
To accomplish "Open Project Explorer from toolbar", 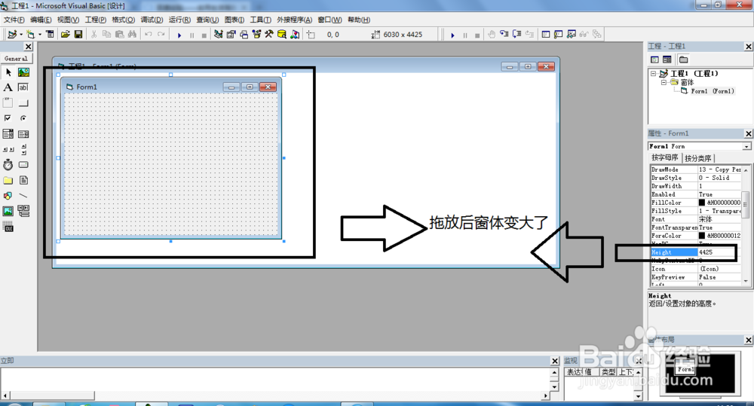I will tap(219, 34).
